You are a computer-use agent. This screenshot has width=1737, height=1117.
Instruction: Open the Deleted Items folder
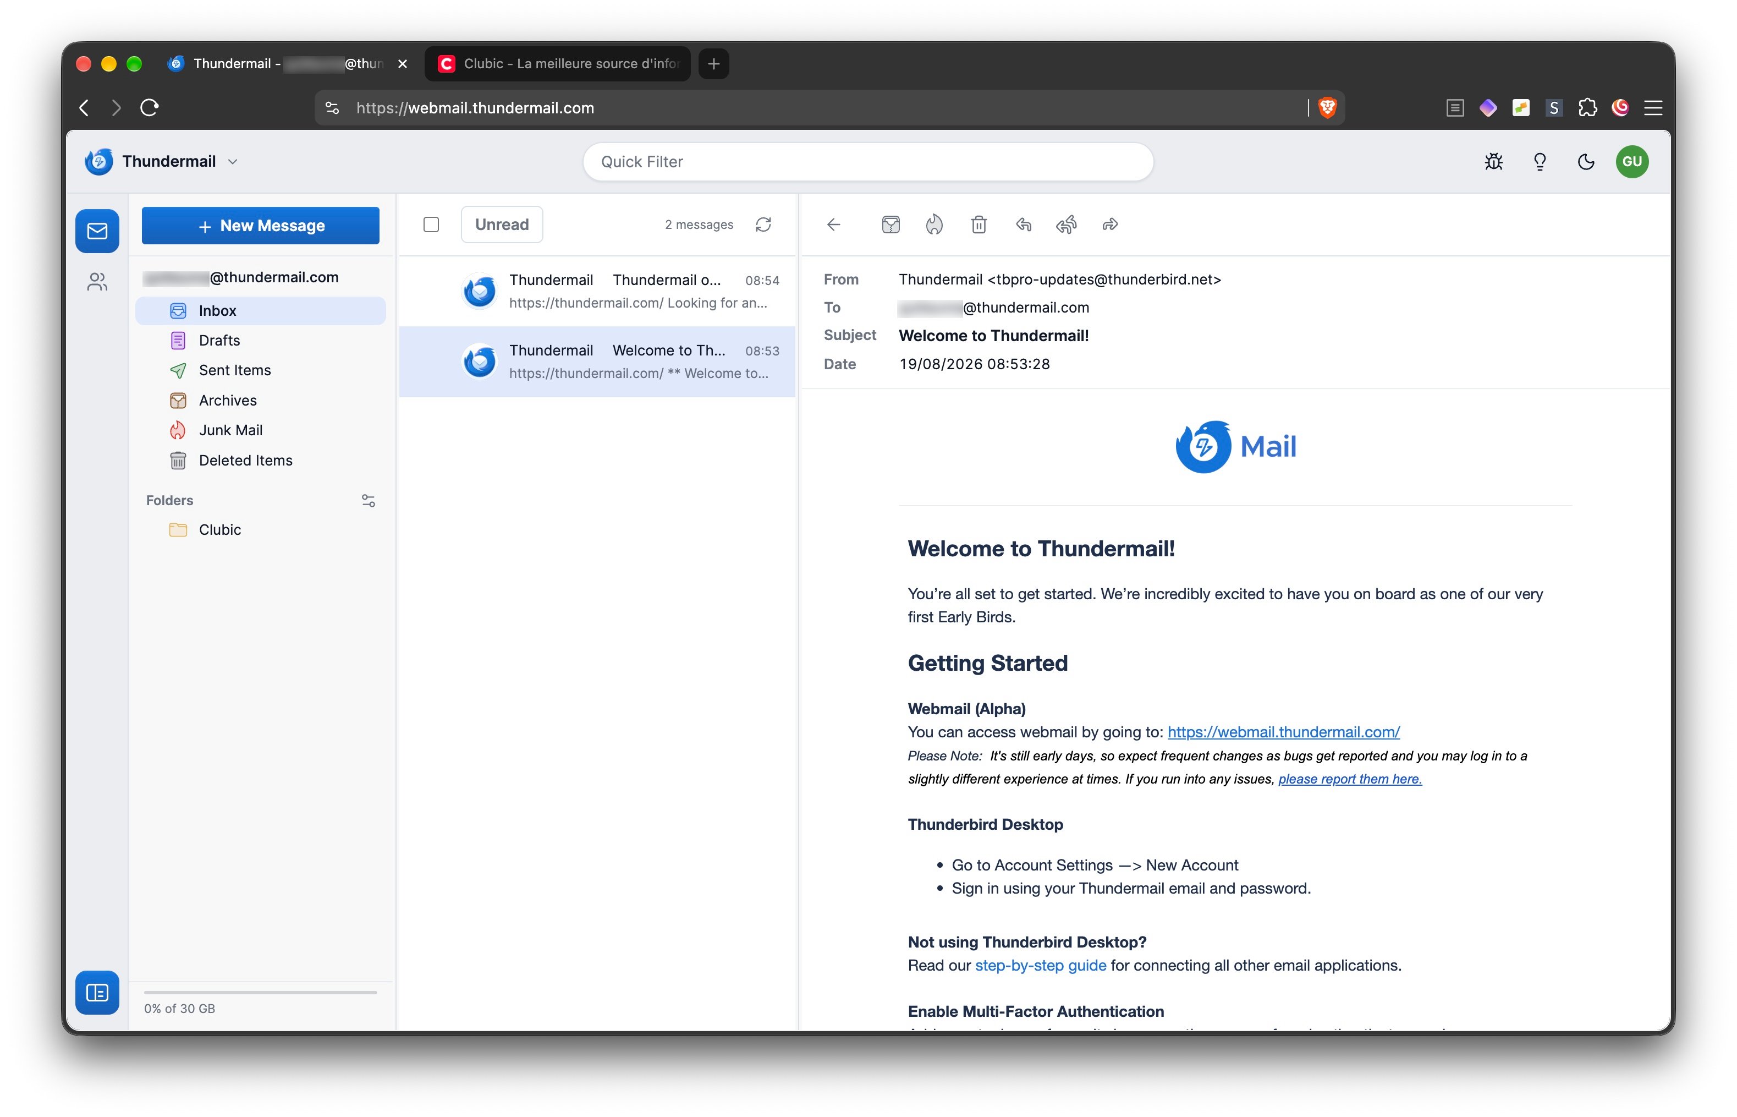point(260,461)
